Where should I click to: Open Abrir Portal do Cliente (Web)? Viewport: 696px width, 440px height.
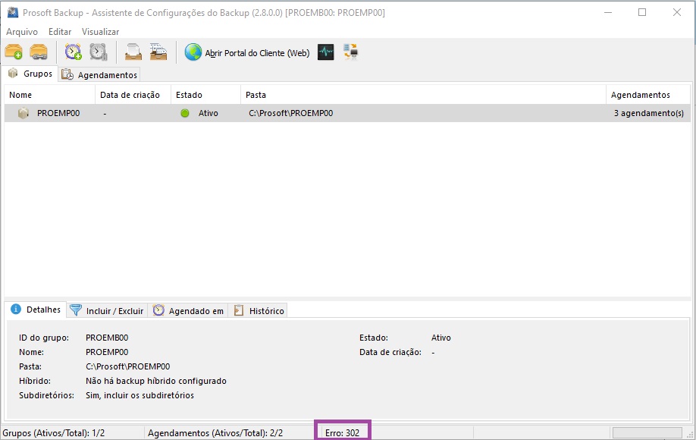pyautogui.click(x=247, y=53)
